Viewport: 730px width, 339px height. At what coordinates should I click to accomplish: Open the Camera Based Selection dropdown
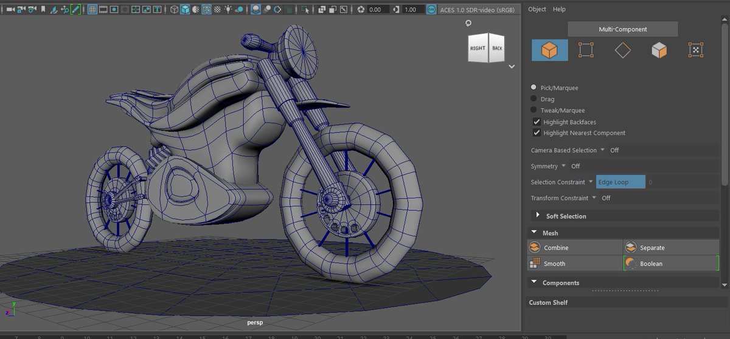[602, 150]
